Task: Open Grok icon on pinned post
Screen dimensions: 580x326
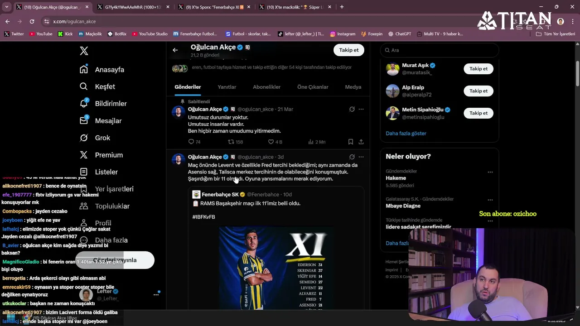Action: coord(352,109)
